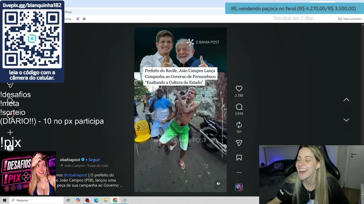
Task: Launch Copilot from the taskbar
Action: tap(78, 200)
